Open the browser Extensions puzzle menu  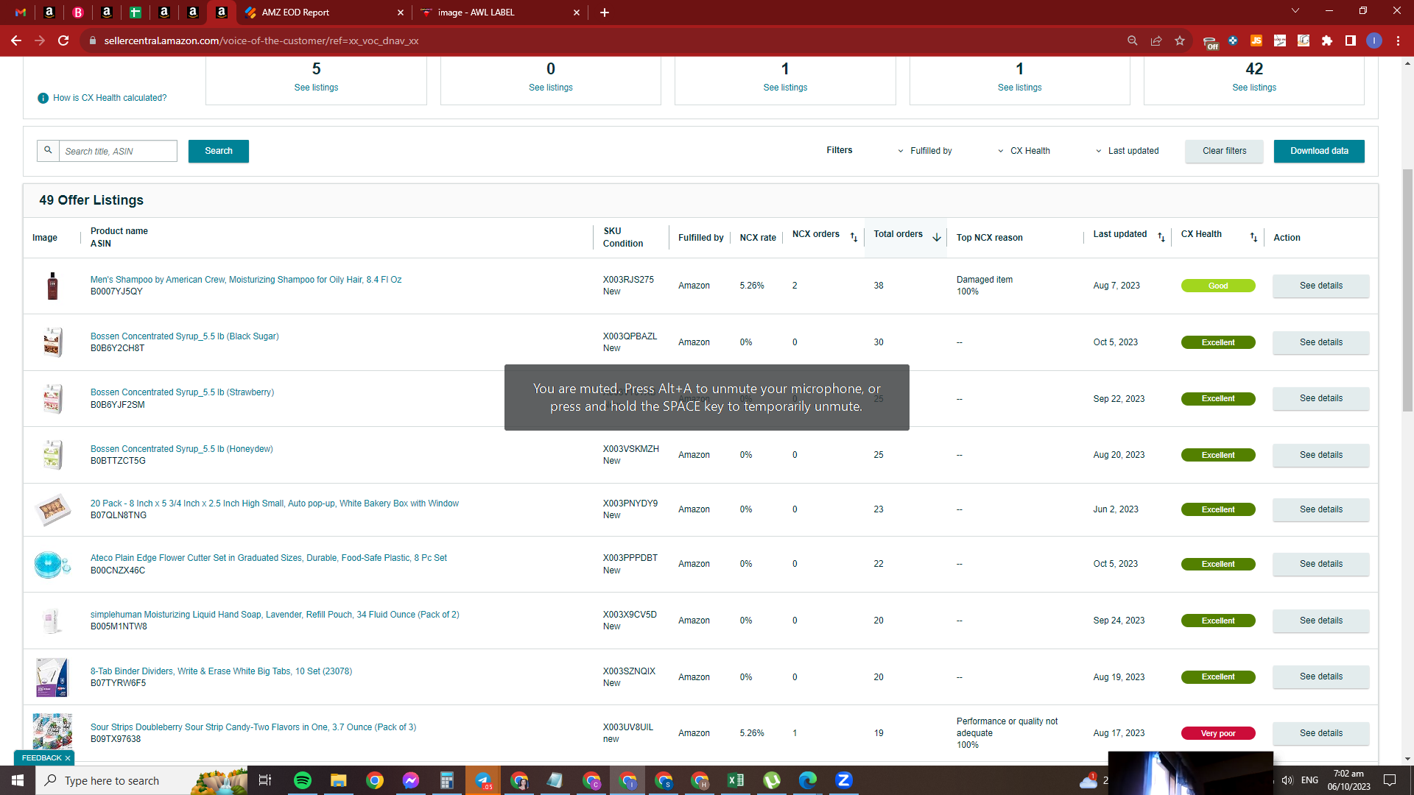tap(1327, 40)
